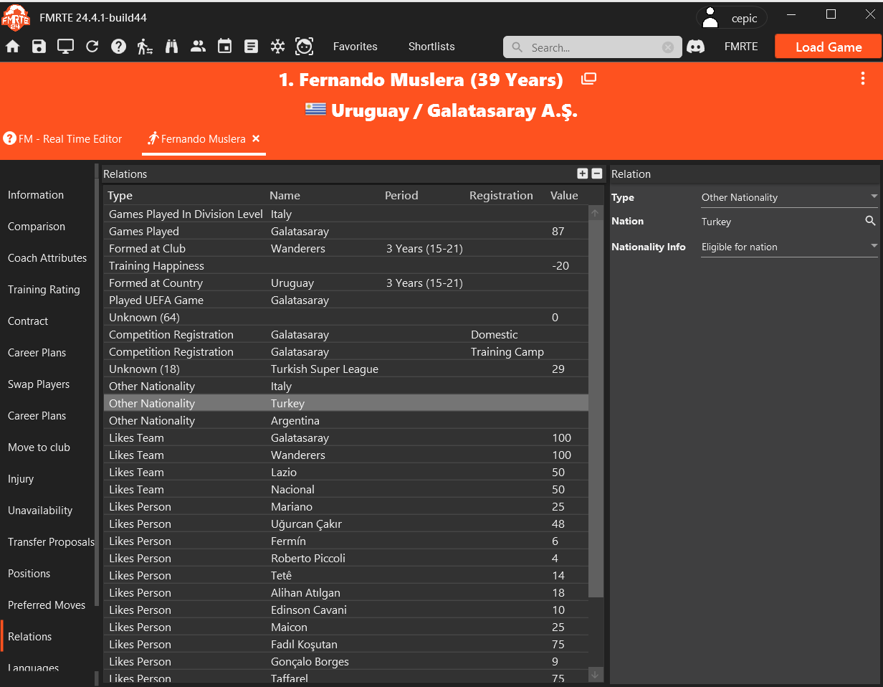
Task: Open the binoculars scout icon
Action: (172, 47)
